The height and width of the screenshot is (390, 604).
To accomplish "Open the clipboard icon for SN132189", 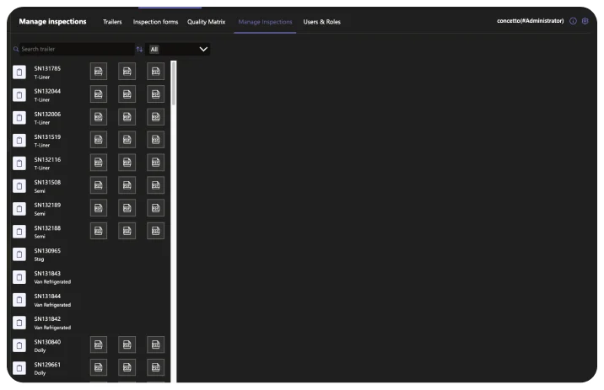I will [19, 208].
